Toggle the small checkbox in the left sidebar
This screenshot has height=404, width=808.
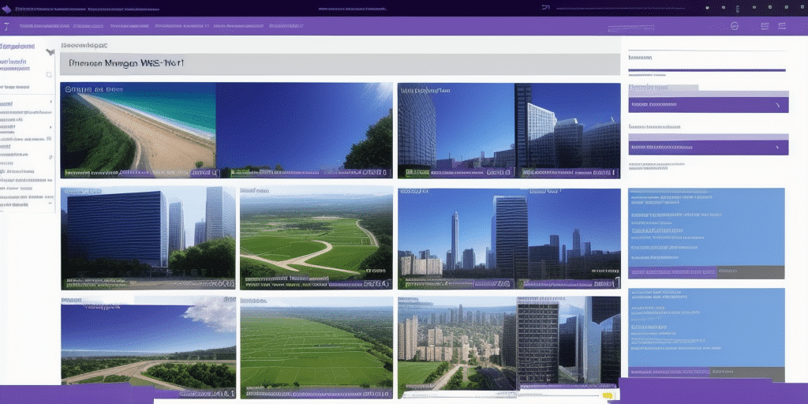coord(49,74)
